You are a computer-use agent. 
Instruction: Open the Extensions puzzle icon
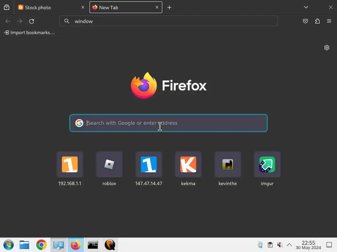point(317,21)
